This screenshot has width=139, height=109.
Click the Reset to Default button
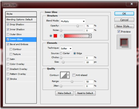(x=85, y=93)
